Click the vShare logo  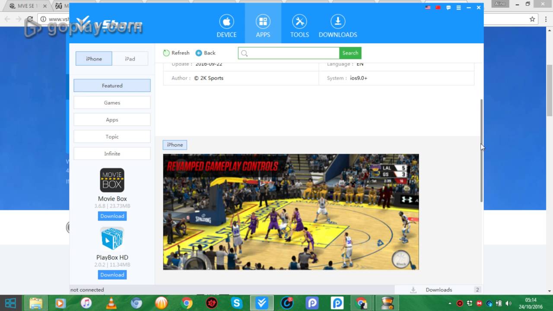tap(109, 25)
